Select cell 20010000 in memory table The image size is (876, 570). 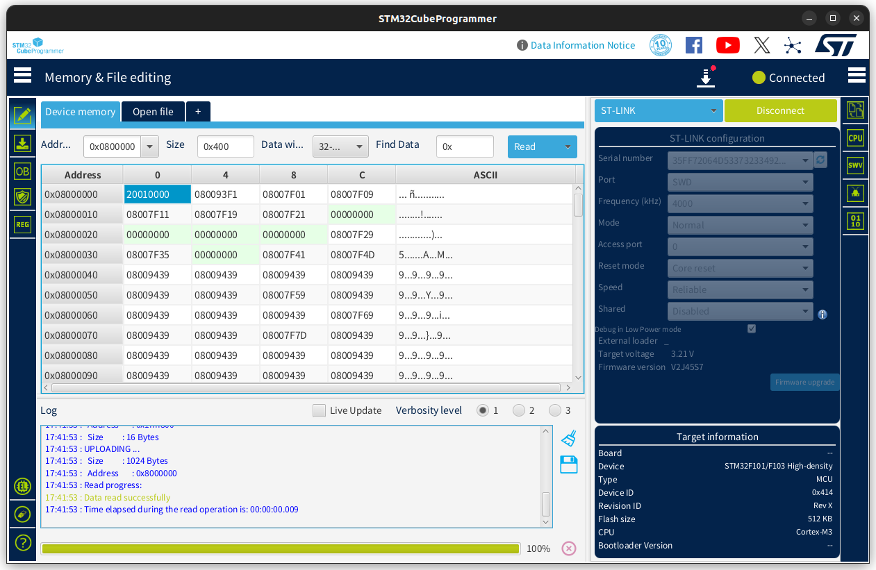tap(157, 194)
